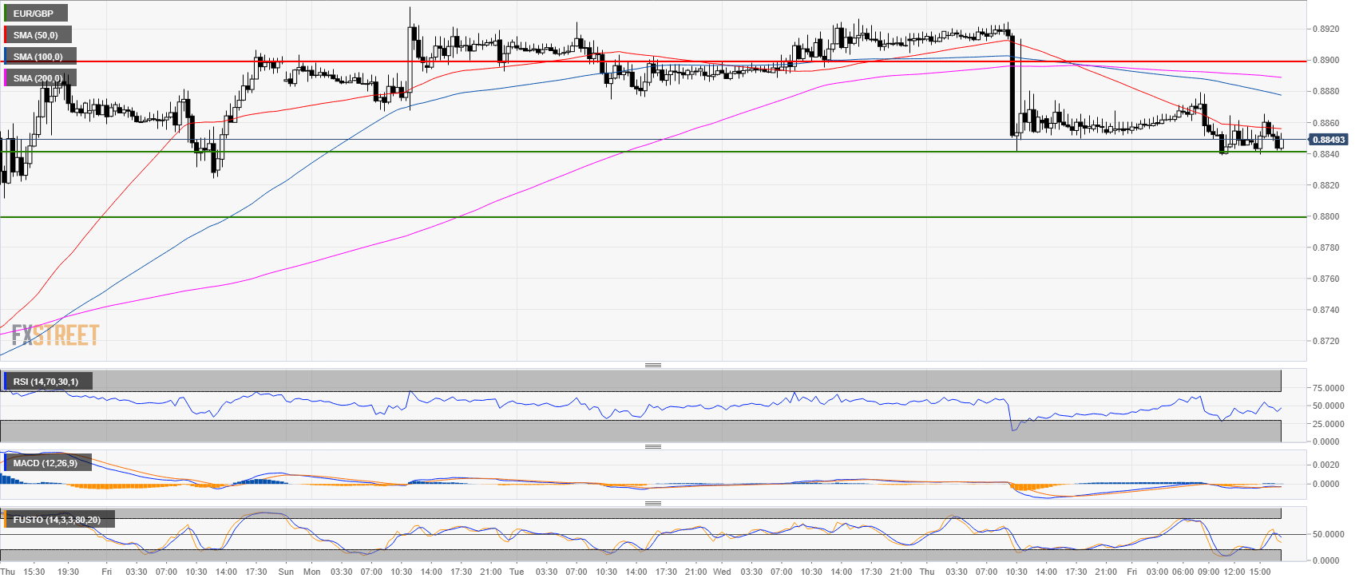Screen dimensions: 1363x582
Task: Click the 0.8920 label on price axis
Action: [1326, 29]
